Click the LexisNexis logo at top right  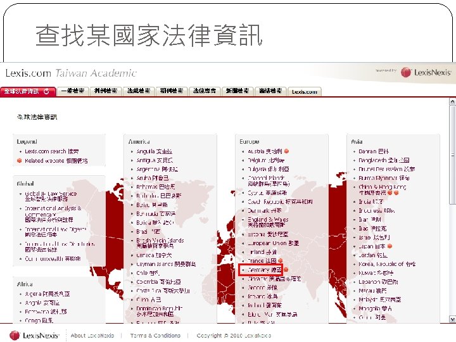pyautogui.click(x=426, y=72)
